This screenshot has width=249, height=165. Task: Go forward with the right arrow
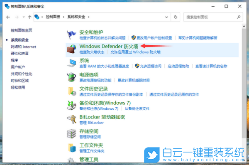click(17, 17)
